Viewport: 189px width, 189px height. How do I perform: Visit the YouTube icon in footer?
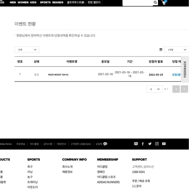point(164,144)
